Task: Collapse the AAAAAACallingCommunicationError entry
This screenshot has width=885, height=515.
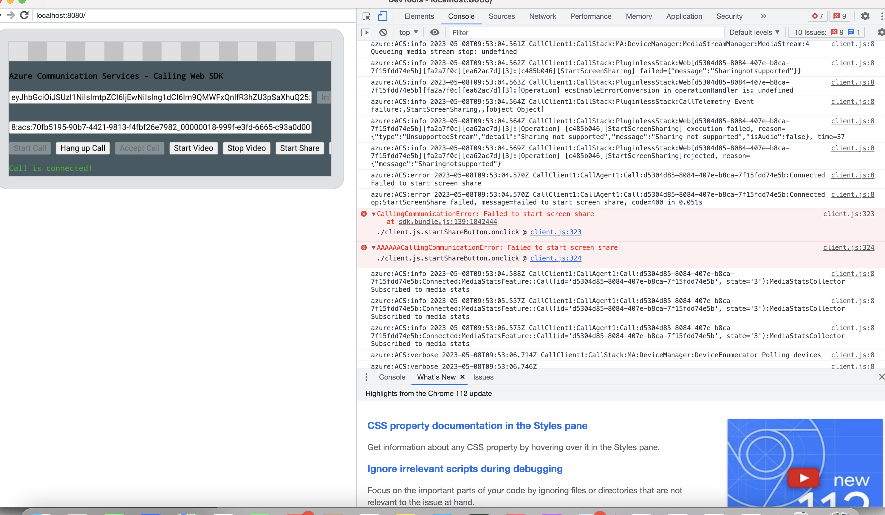Action: pyautogui.click(x=374, y=247)
